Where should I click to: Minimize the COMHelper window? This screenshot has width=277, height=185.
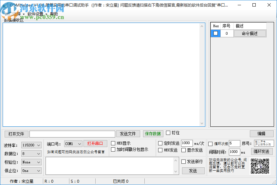[239, 5]
